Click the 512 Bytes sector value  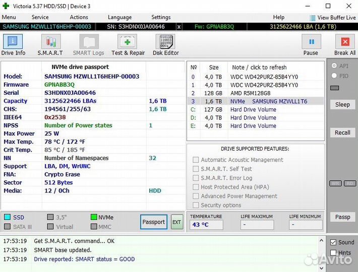click(58, 183)
